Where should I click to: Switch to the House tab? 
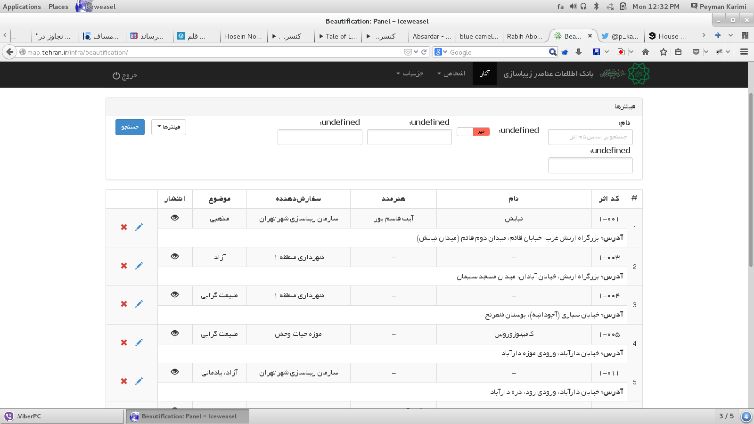[667, 36]
